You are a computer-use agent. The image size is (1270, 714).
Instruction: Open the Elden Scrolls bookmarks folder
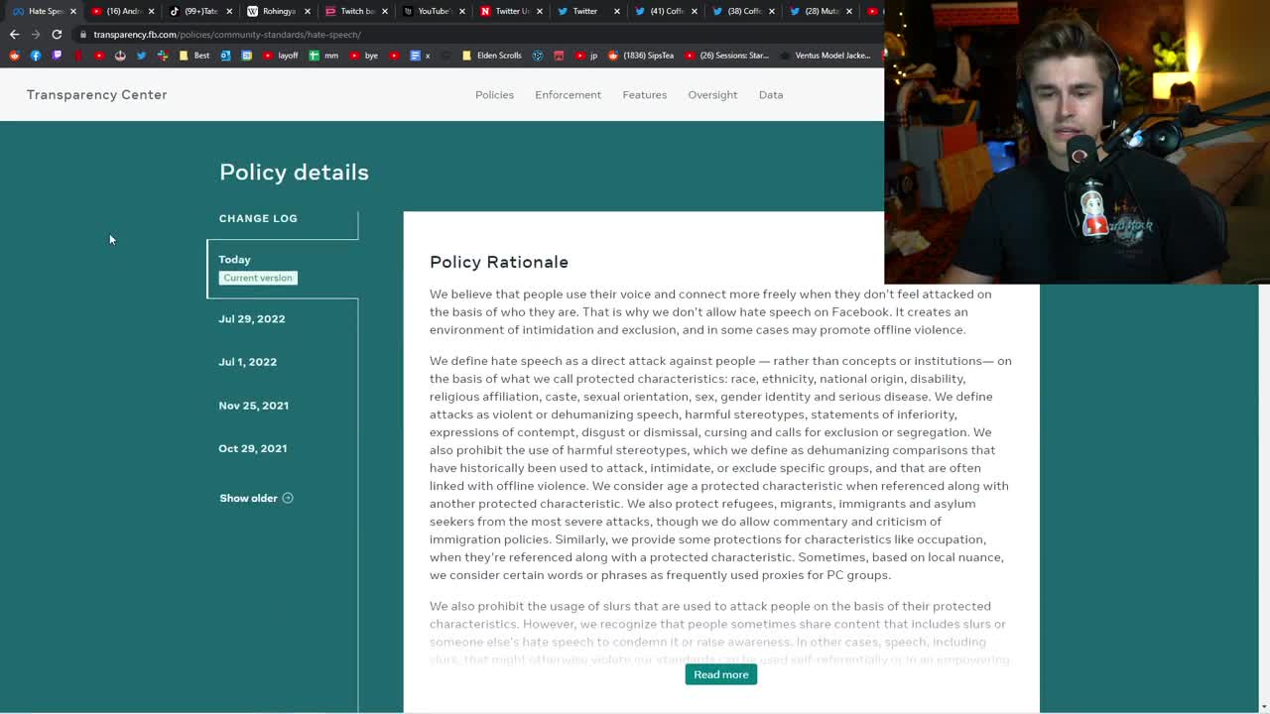coord(491,56)
